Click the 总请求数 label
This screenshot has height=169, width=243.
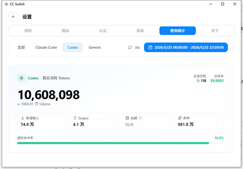point(200,76)
